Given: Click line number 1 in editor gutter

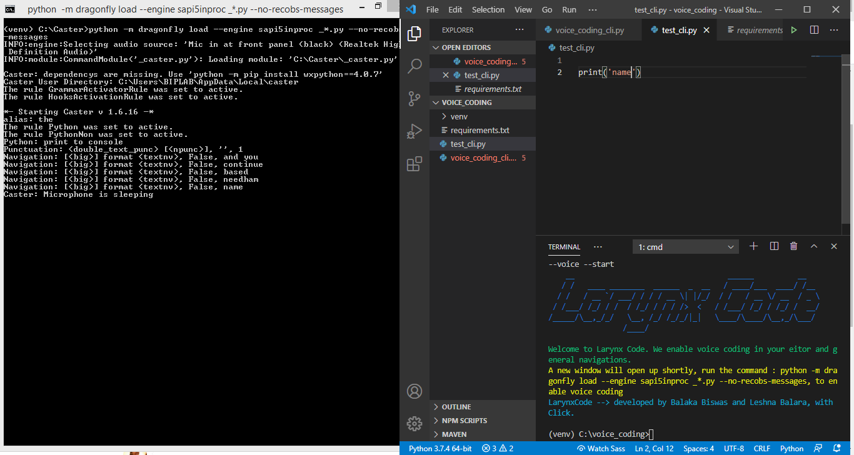Looking at the screenshot, I should 560,61.
